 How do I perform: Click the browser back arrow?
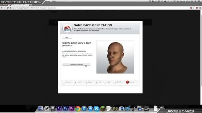[x=2, y=8]
